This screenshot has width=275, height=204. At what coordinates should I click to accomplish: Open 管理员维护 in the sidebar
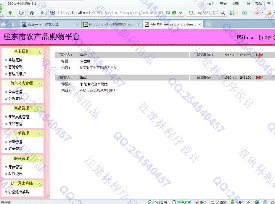(x=17, y=74)
